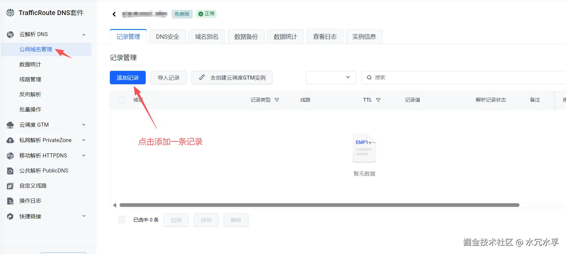This screenshot has width=566, height=254.
Task: Click the 解析记录状态 column header
Action: (491, 100)
